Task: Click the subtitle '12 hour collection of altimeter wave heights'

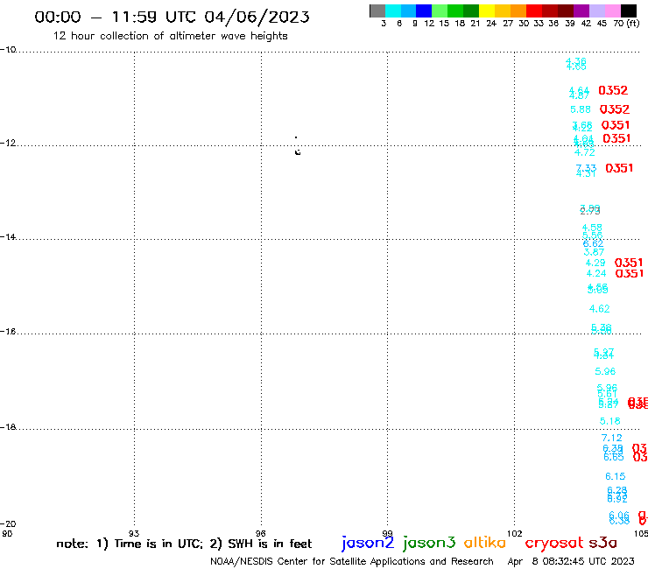Action: (170, 37)
